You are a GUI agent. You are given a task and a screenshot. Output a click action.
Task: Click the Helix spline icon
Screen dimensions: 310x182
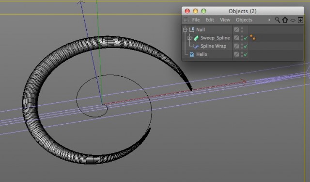[192, 54]
